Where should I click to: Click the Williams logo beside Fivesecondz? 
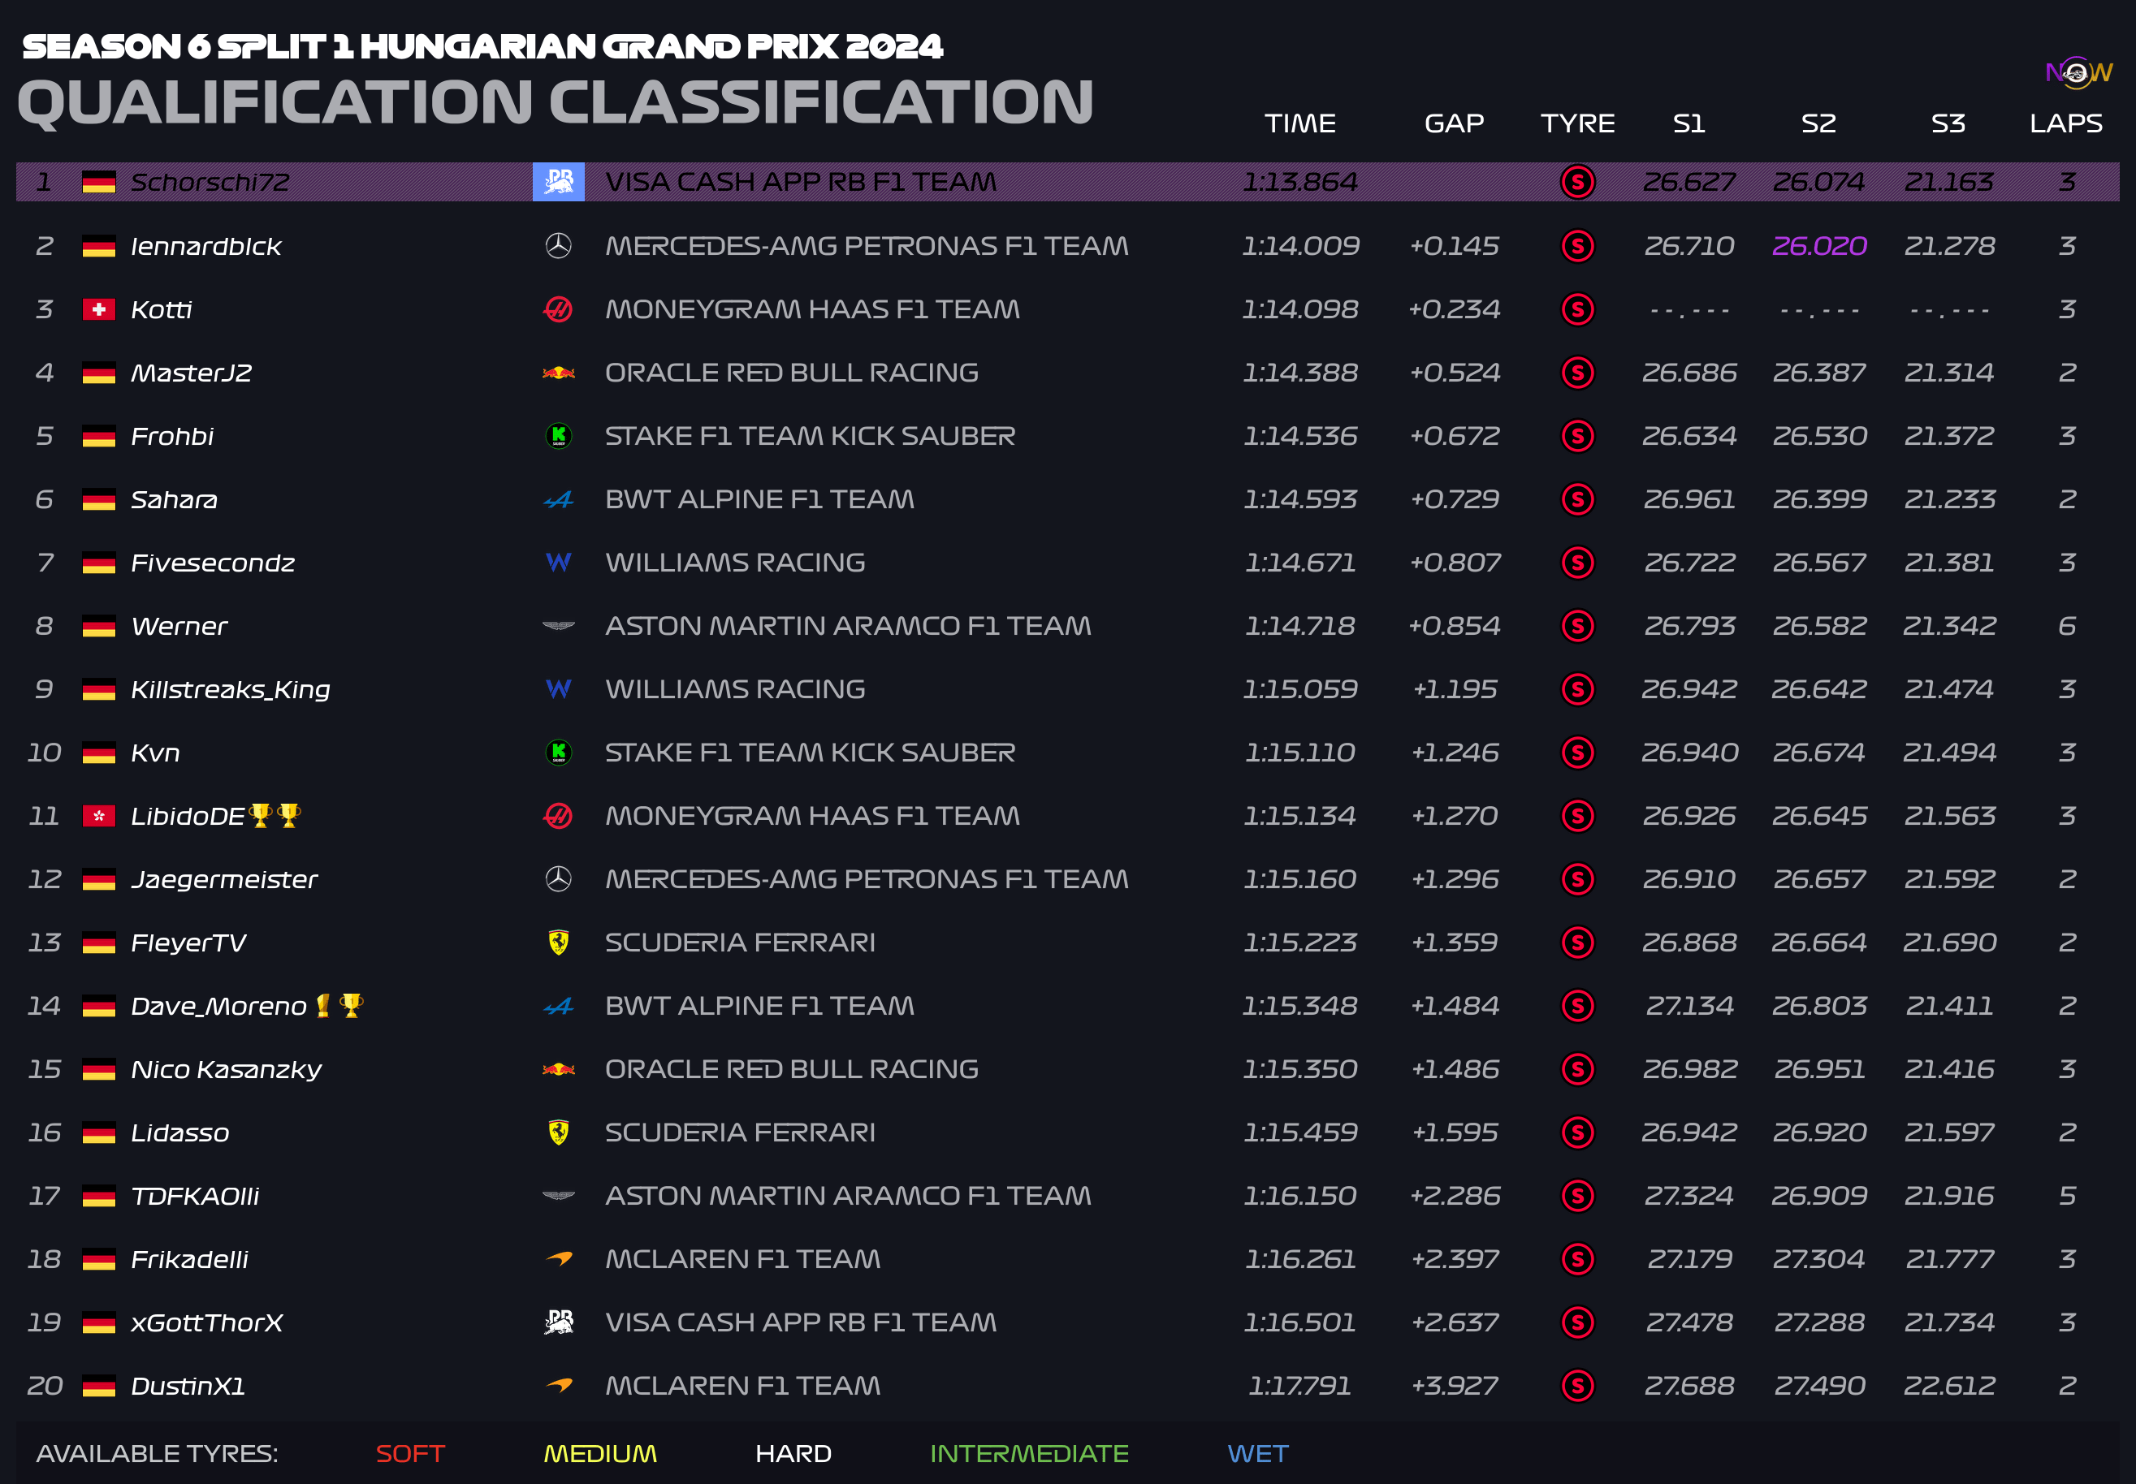(x=558, y=562)
